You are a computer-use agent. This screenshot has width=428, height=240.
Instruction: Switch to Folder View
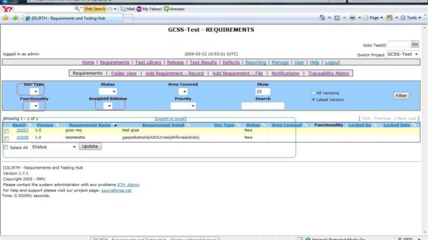(124, 73)
